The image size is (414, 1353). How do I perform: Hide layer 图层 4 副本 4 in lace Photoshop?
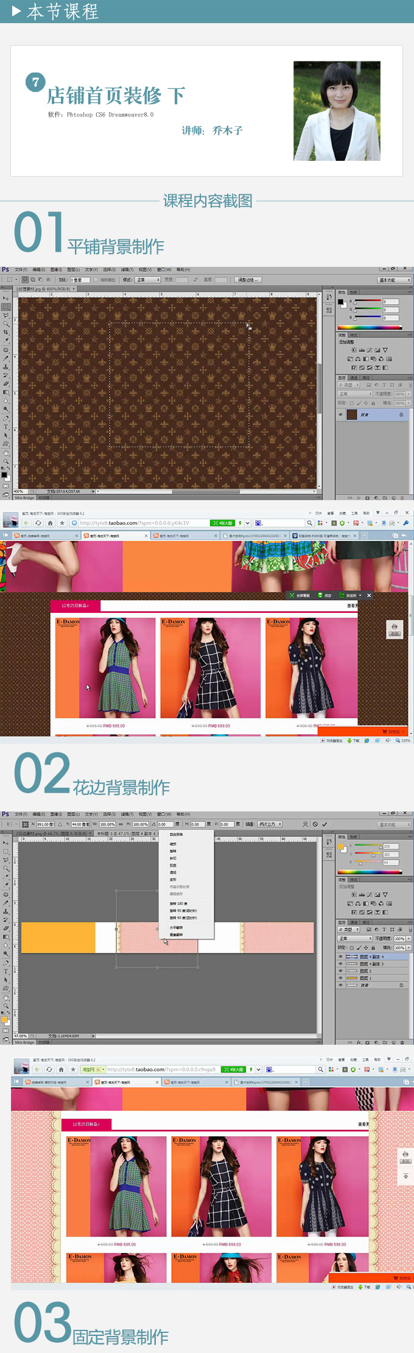340,956
